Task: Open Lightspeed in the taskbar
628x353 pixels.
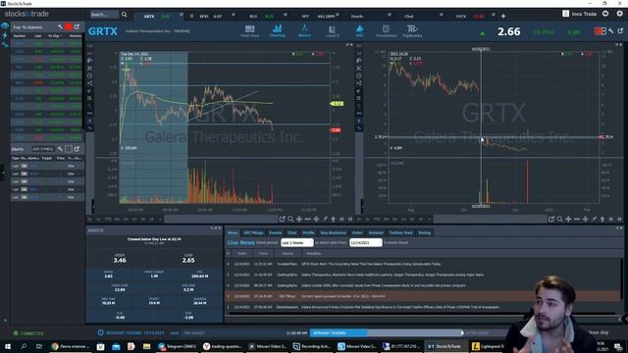Action: [488, 346]
